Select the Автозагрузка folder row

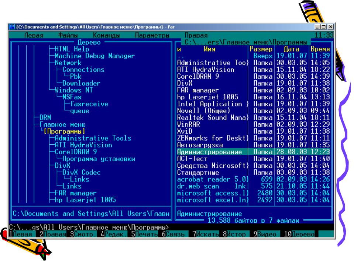[254, 145]
